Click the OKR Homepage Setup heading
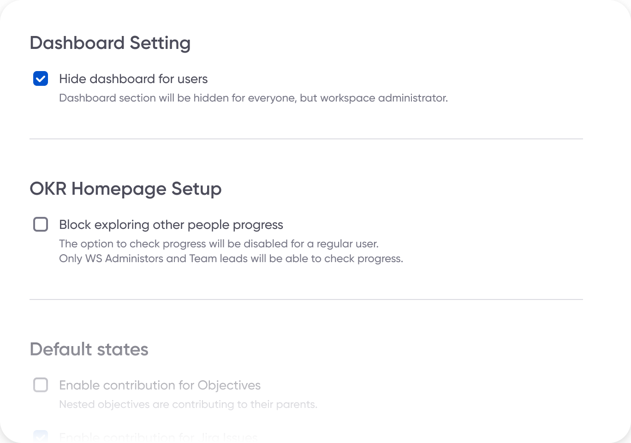The image size is (631, 443). (x=125, y=188)
